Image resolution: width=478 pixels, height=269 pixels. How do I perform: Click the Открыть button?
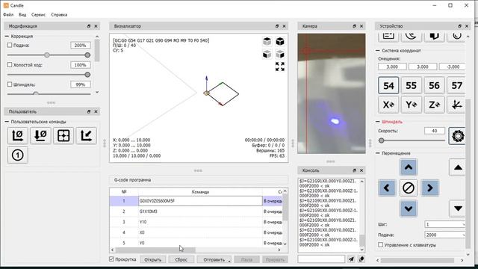[152, 259]
